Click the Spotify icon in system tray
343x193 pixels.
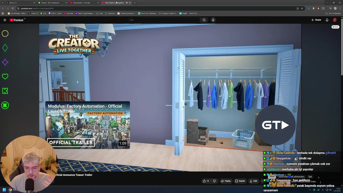[314, 190]
